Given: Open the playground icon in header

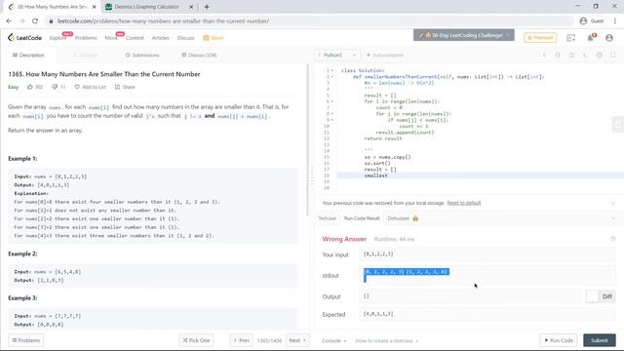Looking at the screenshot, I should (571, 38).
